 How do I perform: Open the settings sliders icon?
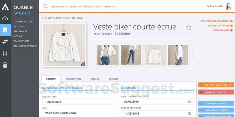[x=5, y=54]
